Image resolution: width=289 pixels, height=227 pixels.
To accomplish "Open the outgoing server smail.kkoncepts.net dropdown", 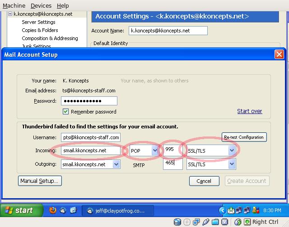I will pos(117,164).
